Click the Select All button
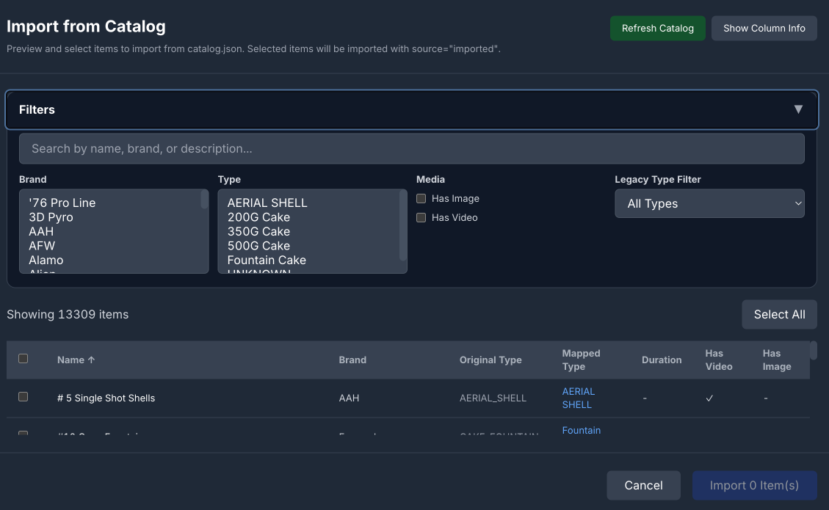Screen dimensions: 829x510 pyautogui.click(x=779, y=315)
